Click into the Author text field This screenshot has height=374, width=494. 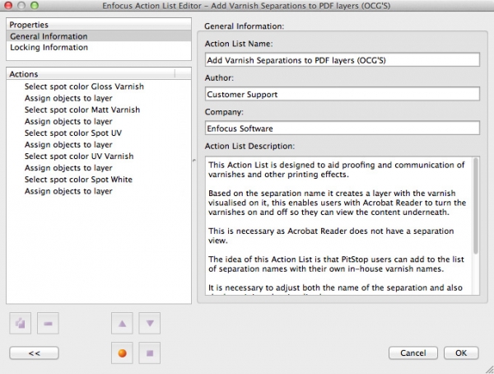point(341,94)
